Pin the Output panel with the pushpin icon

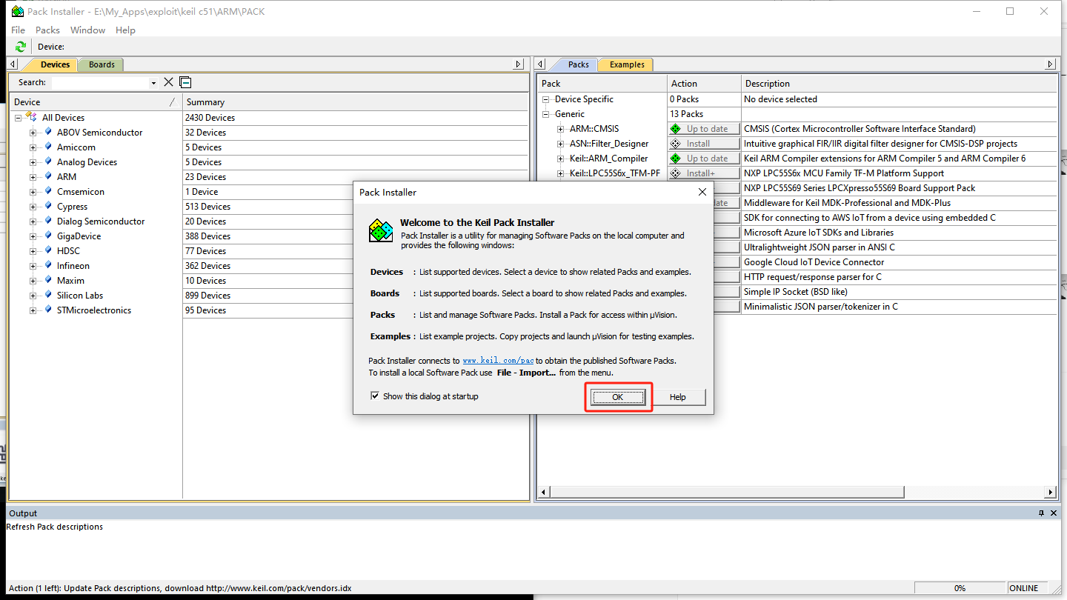[x=1042, y=513]
